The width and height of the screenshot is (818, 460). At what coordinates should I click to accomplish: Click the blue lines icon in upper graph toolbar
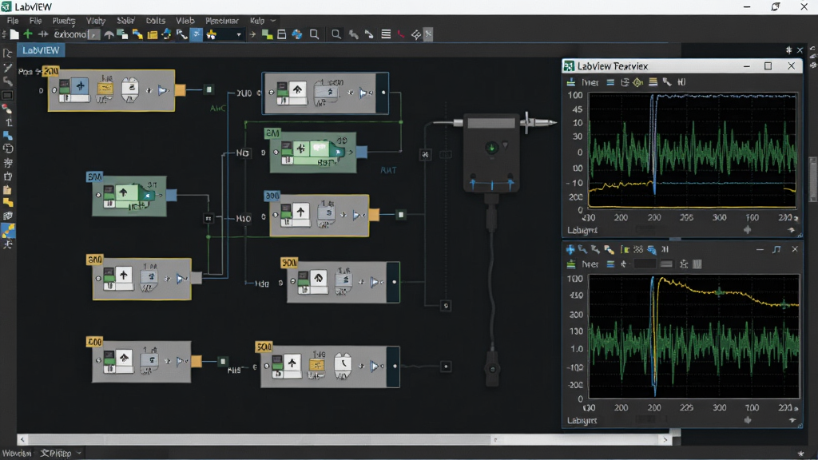[610, 82]
